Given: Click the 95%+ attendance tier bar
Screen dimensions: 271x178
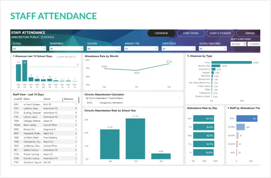Looking at the screenshot, I should (x=247, y=118).
